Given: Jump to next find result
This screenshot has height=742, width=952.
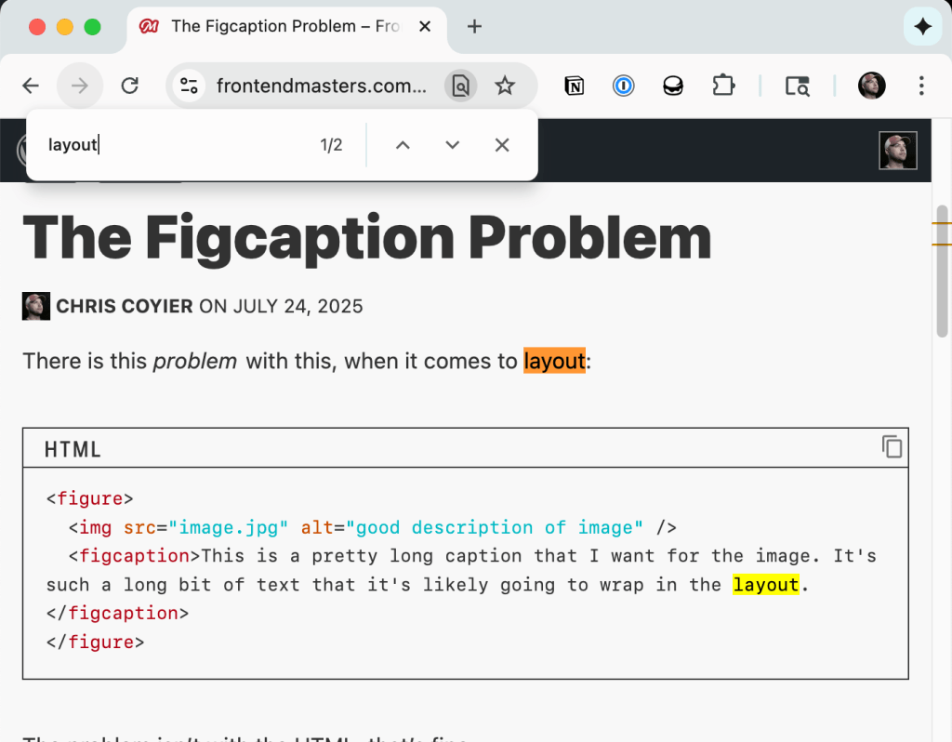Looking at the screenshot, I should coord(453,145).
